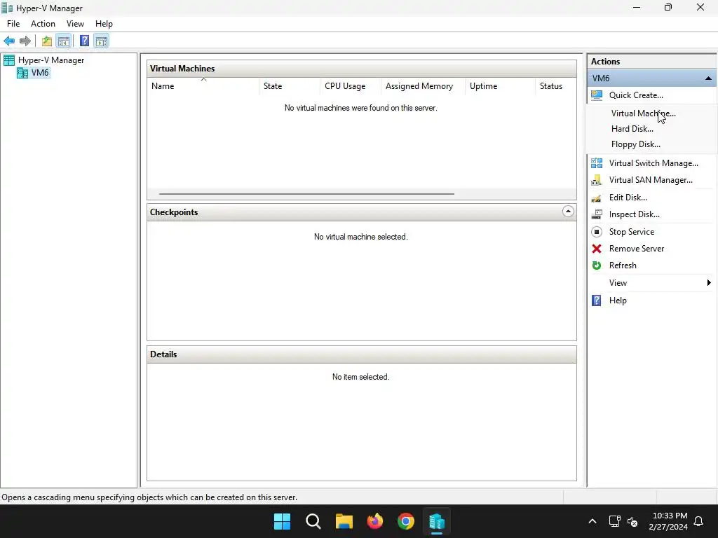Click the network status tray icon
This screenshot has width=718, height=538.
[x=614, y=521]
